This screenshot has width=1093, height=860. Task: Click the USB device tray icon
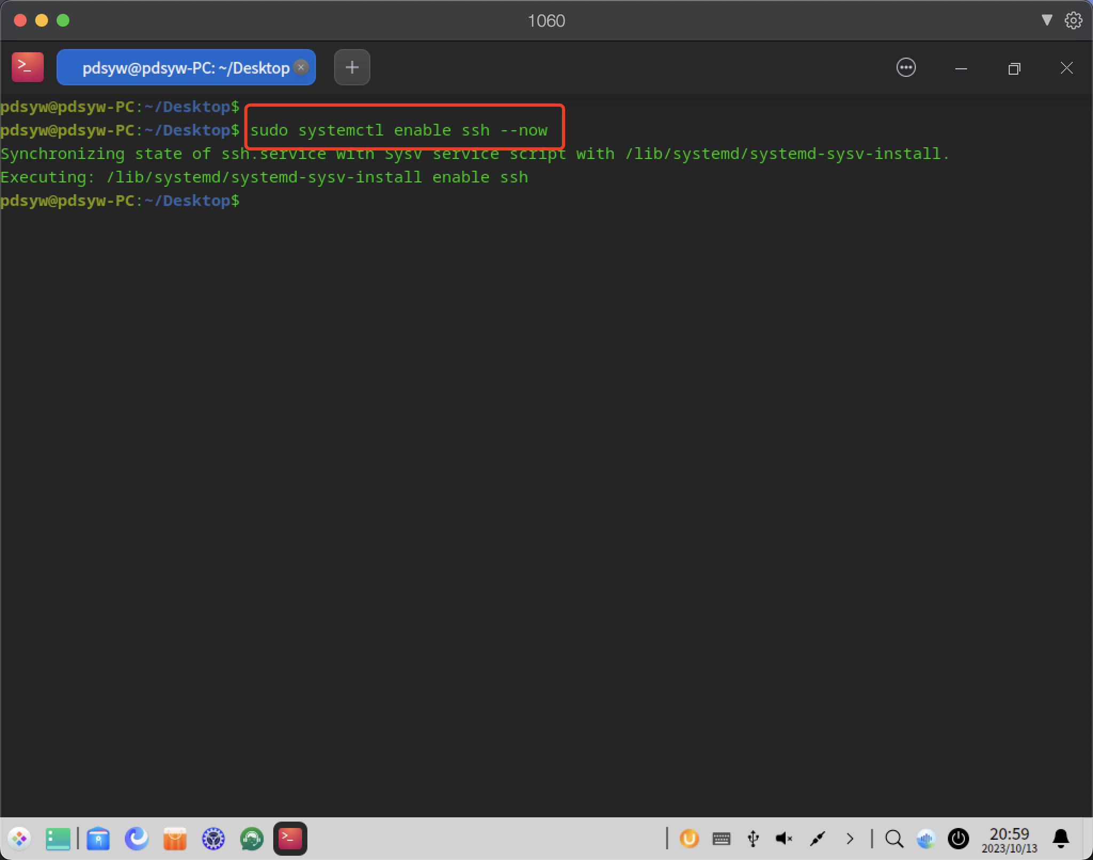click(x=753, y=839)
